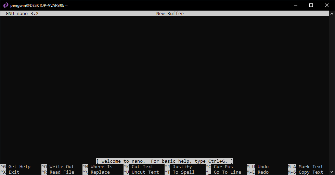
Task: Click the ^T To Spell shortcut
Action: (x=179, y=172)
